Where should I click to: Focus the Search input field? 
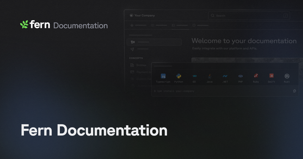coord(249,16)
